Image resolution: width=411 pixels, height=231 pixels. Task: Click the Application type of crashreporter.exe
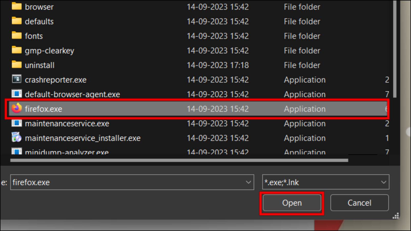305,80
